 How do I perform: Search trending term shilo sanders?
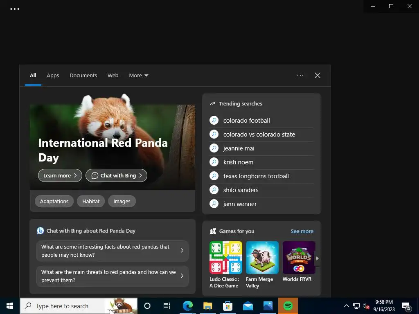pos(241,190)
